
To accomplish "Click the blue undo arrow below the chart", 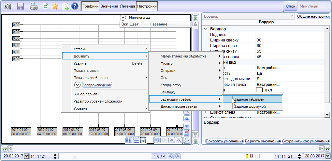I will (x=157, y=140).
